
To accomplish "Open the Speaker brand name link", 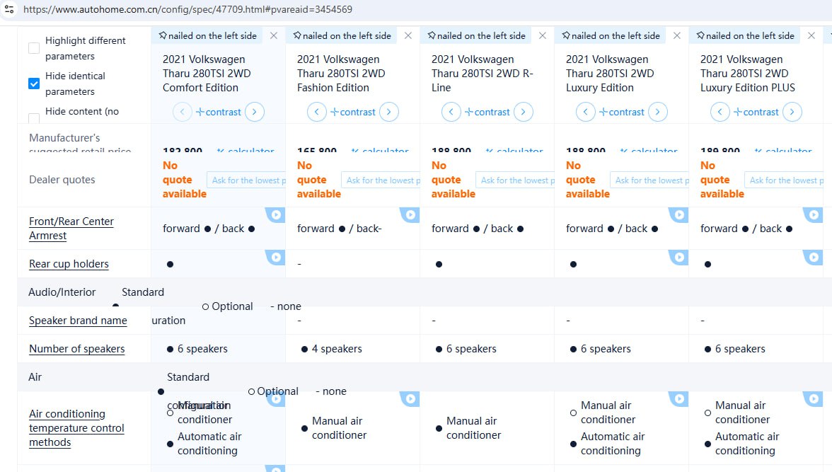I will click(x=78, y=321).
